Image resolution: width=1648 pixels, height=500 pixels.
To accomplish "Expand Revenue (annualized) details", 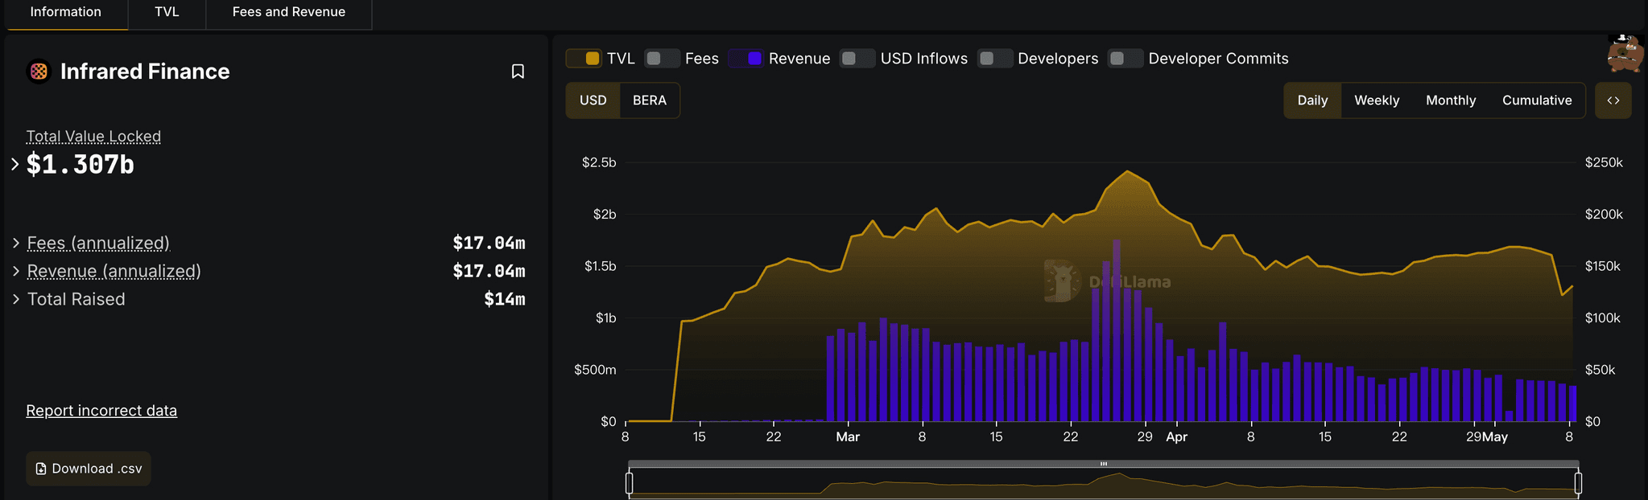I will pyautogui.click(x=15, y=271).
